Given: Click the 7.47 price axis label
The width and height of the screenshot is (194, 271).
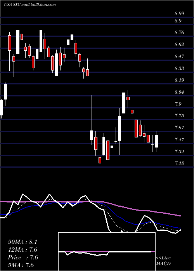Looking at the screenshot, I should [x=179, y=140].
